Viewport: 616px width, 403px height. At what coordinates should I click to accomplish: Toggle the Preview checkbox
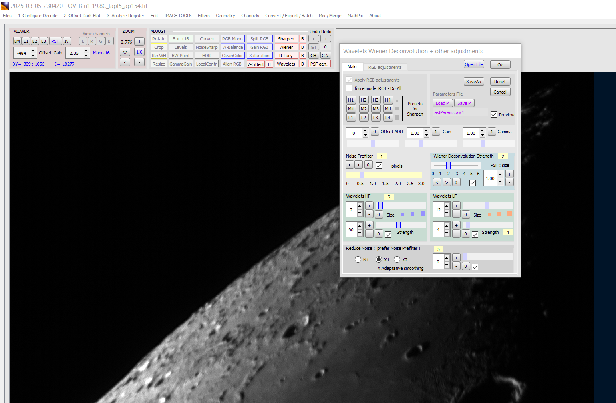494,114
